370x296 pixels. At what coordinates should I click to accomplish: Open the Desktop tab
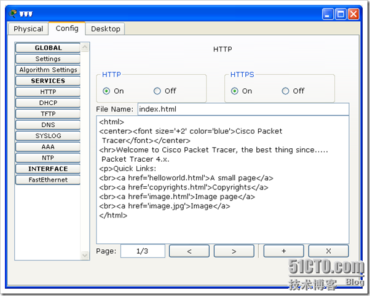point(106,29)
